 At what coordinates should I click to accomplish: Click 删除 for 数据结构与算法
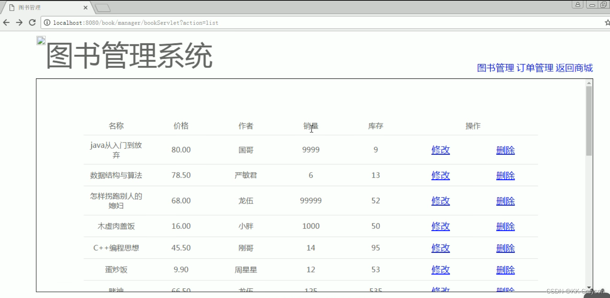tap(505, 176)
